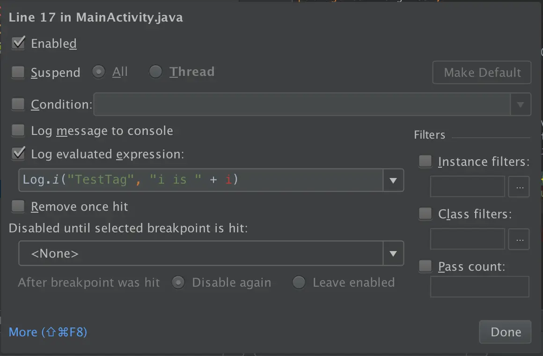
Task: Select the All radio button
Action: pyautogui.click(x=99, y=72)
